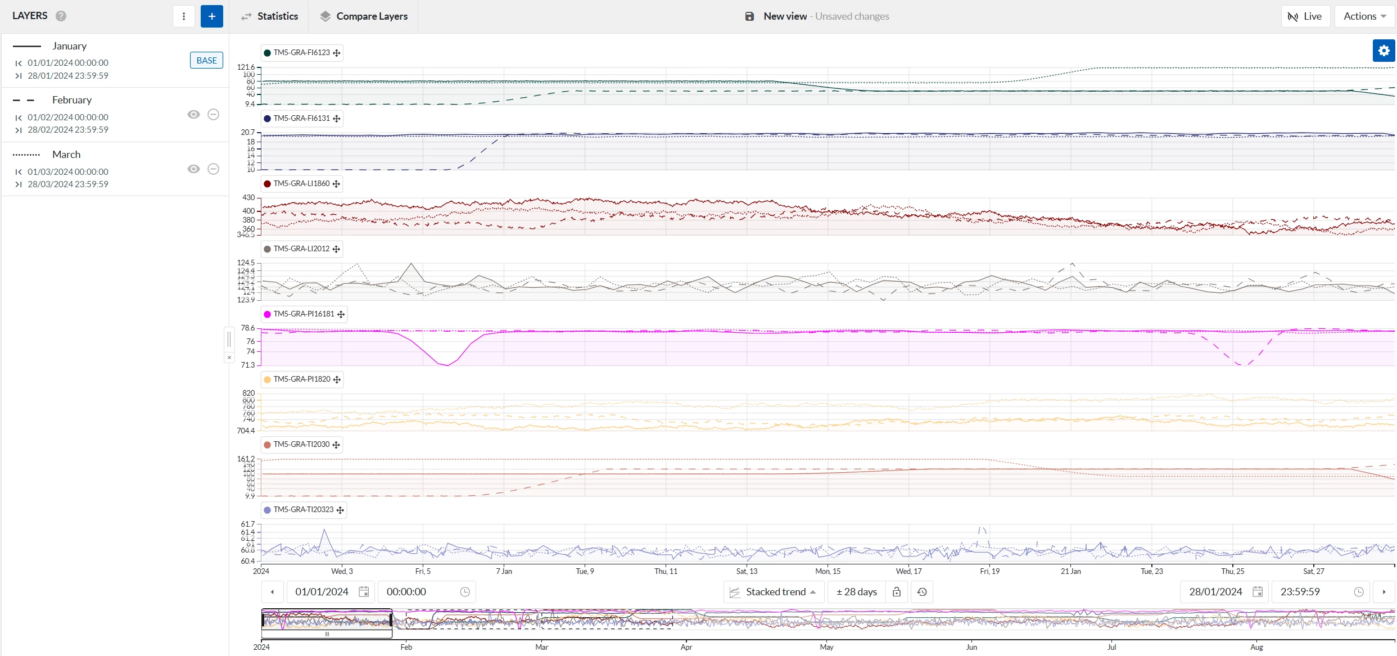
Task: Open the ± 28 days time span selector
Action: coord(856,592)
